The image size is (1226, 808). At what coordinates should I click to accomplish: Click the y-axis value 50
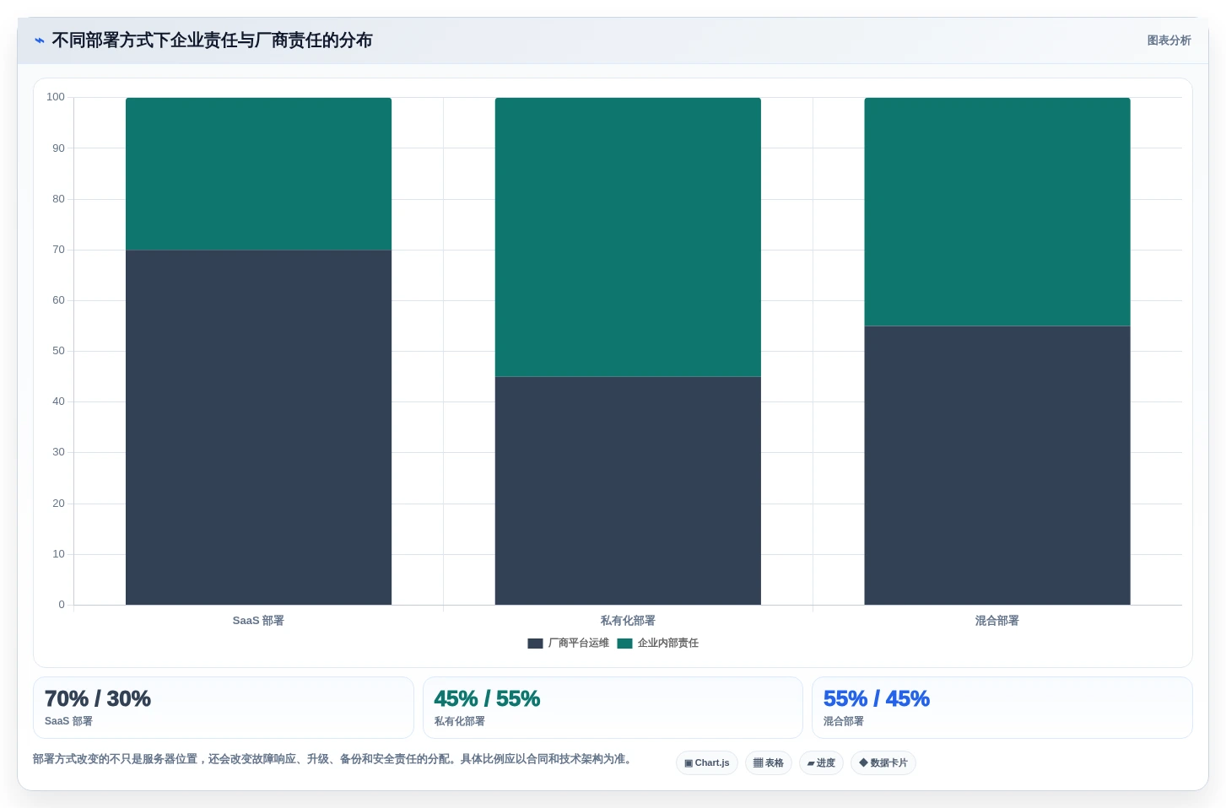58,351
